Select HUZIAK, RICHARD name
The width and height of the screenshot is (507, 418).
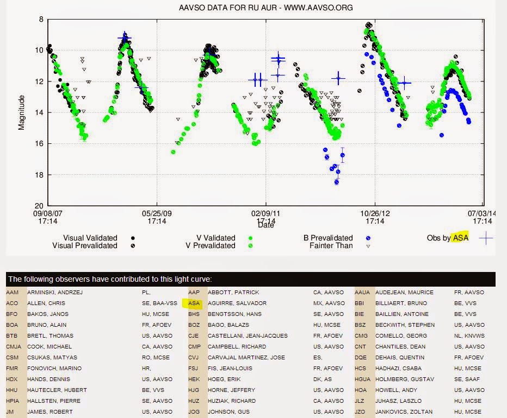pyautogui.click(x=232, y=401)
